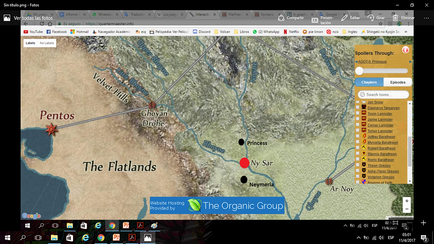Select the No Labels map toggle
434x244 pixels.
(47, 43)
